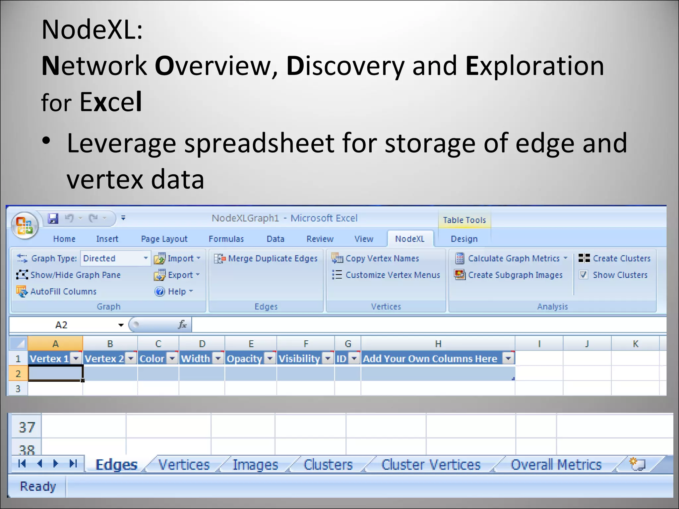Click the Merge Duplicate Edges icon
Screen dimensions: 679x509
pos(220,258)
